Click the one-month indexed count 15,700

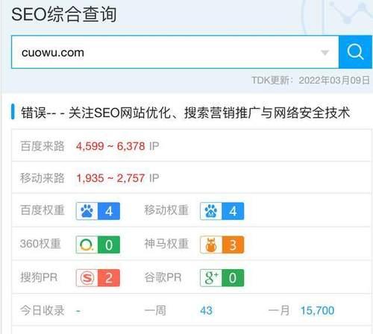pyautogui.click(x=317, y=311)
